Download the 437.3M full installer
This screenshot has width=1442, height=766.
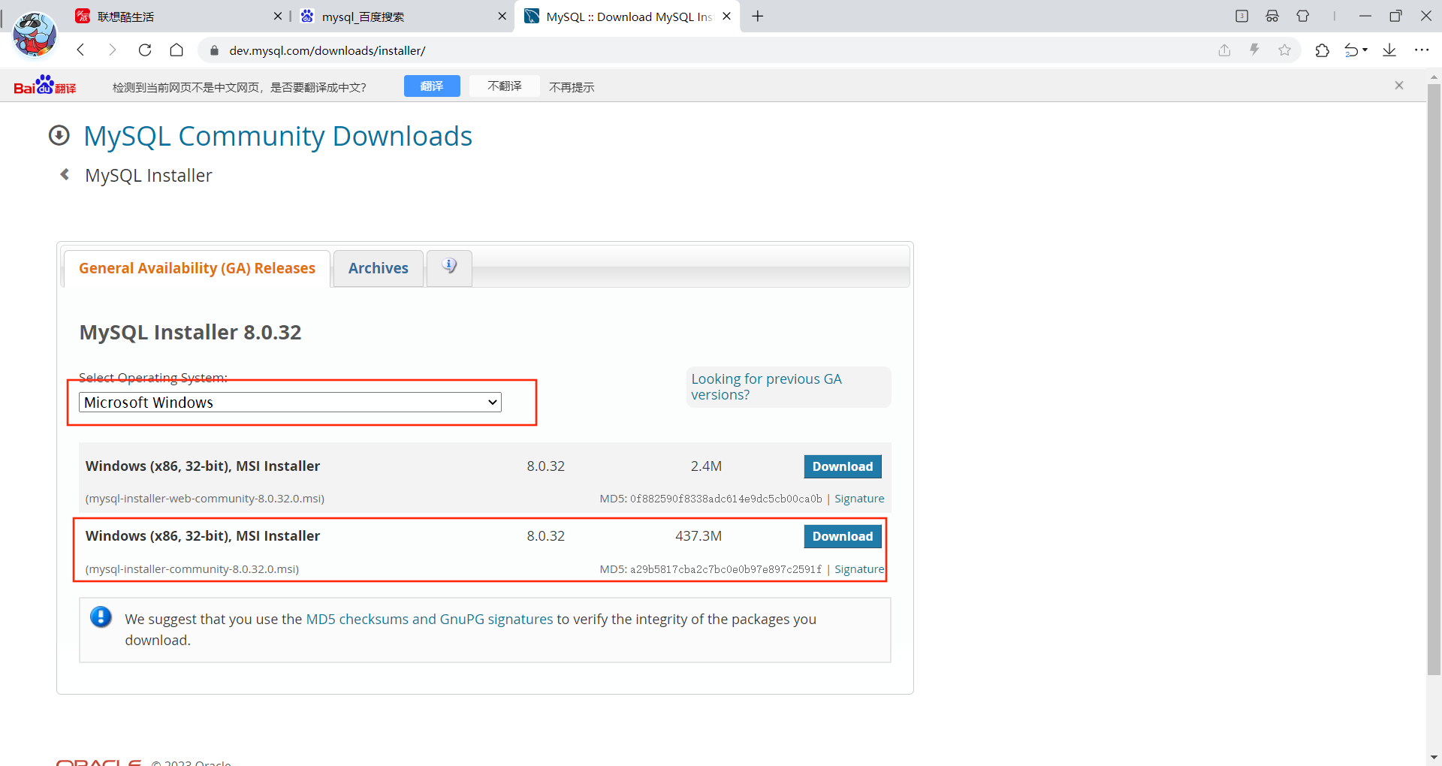click(843, 536)
